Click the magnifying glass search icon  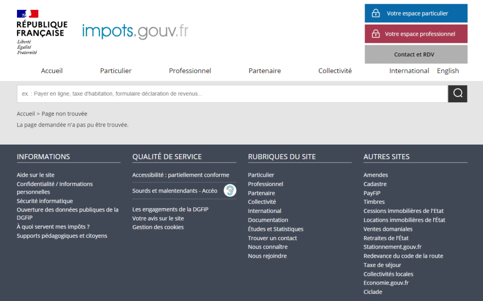coord(458,94)
